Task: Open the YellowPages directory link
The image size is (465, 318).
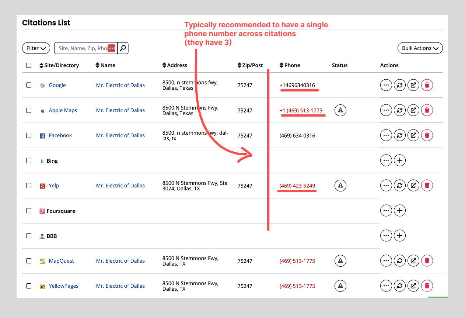Action: coord(64,286)
